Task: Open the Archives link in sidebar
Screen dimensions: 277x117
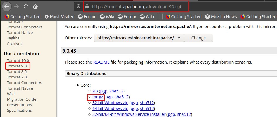Action: point(15,43)
